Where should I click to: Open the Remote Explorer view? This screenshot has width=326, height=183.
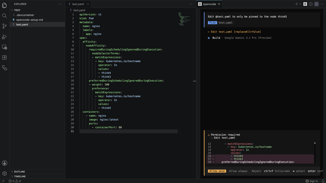pyautogui.click(x=4, y=47)
